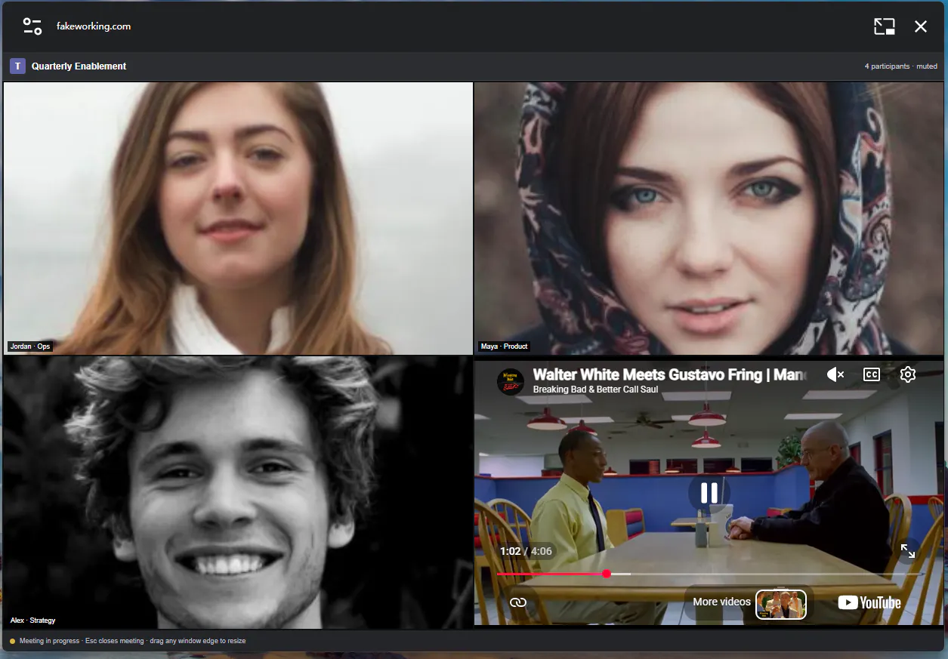This screenshot has height=659, width=948.
Task: Select Maya · Product video tile
Action: click(x=709, y=218)
